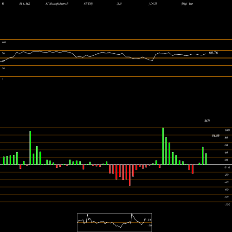Click the 20 label on MR axis
The height and width of the screenshot is (232, 232).
tap(226, 160)
